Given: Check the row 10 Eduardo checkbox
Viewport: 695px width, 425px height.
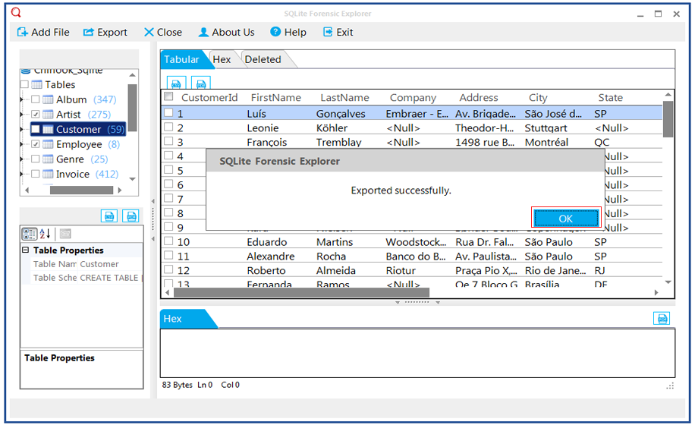Looking at the screenshot, I should [168, 241].
